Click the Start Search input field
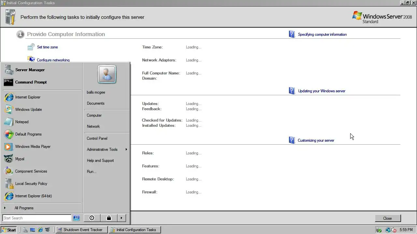The image size is (417, 234). (x=37, y=218)
